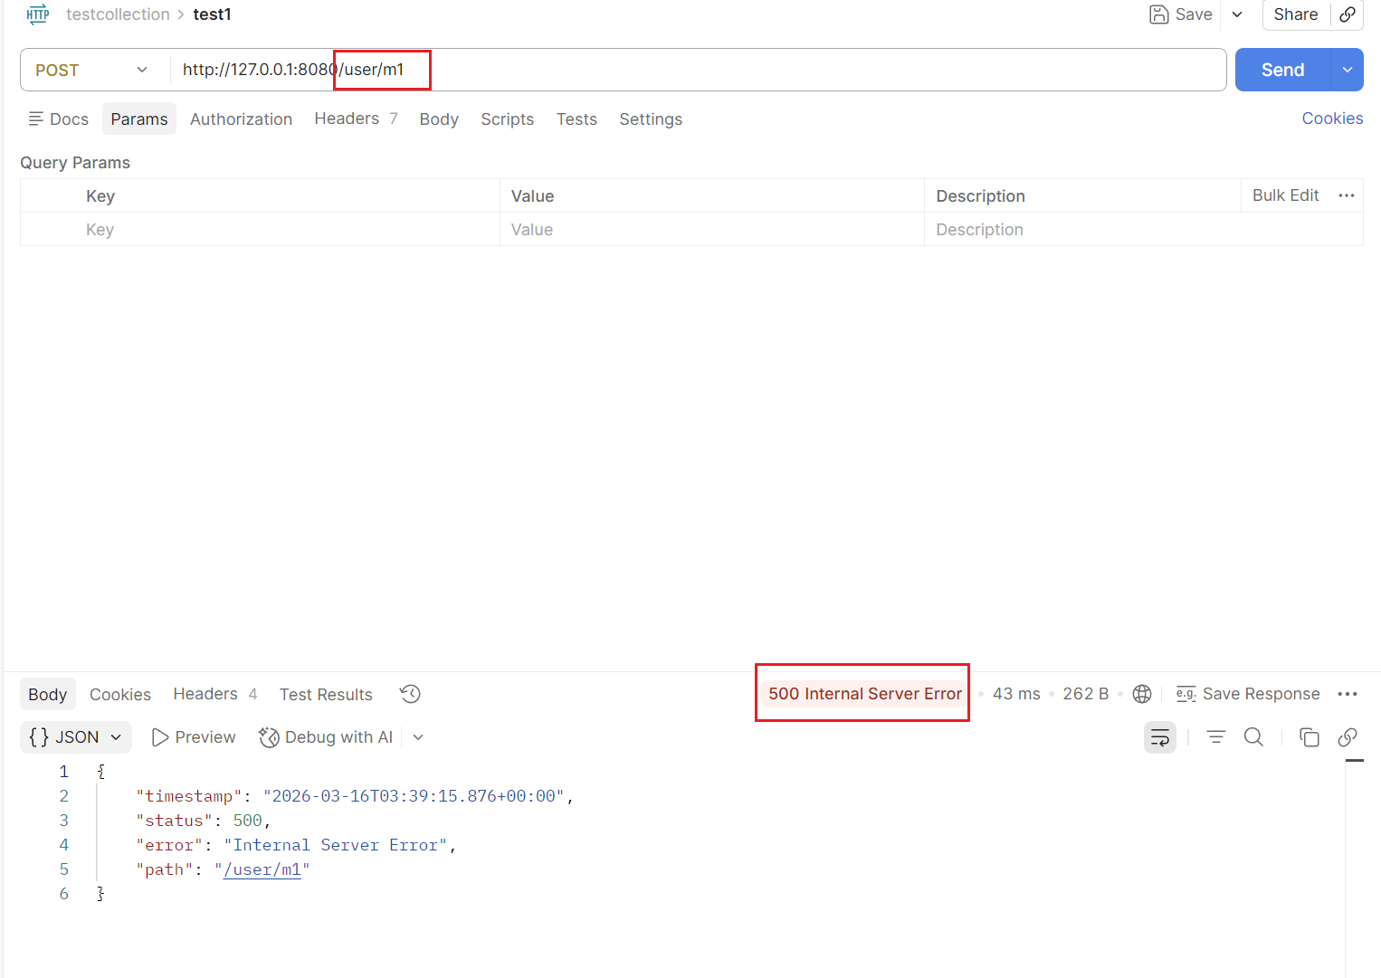Click the Save floppy disk icon
Image resolution: width=1381 pixels, height=978 pixels.
(1158, 14)
